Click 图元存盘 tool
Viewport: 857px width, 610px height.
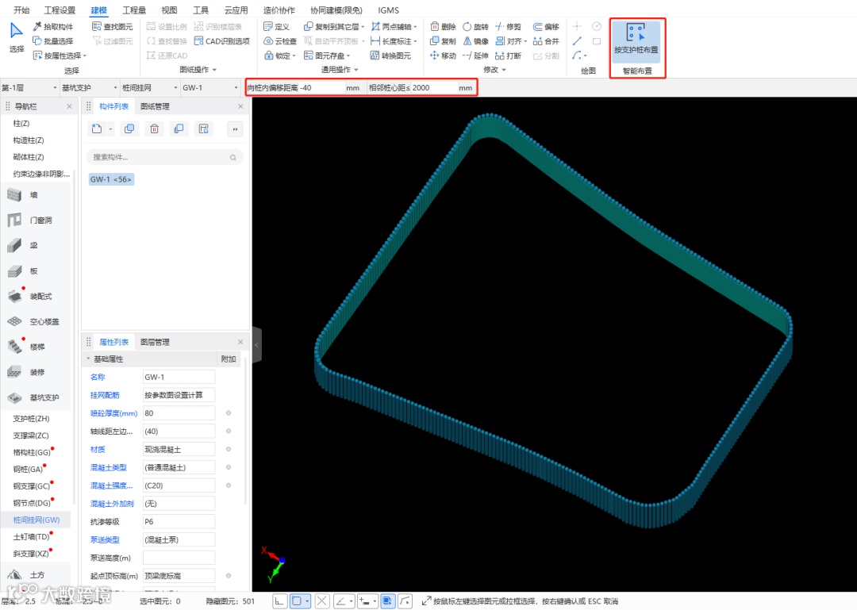pyautogui.click(x=327, y=56)
